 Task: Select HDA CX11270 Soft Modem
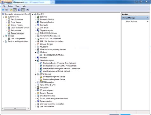54,55
